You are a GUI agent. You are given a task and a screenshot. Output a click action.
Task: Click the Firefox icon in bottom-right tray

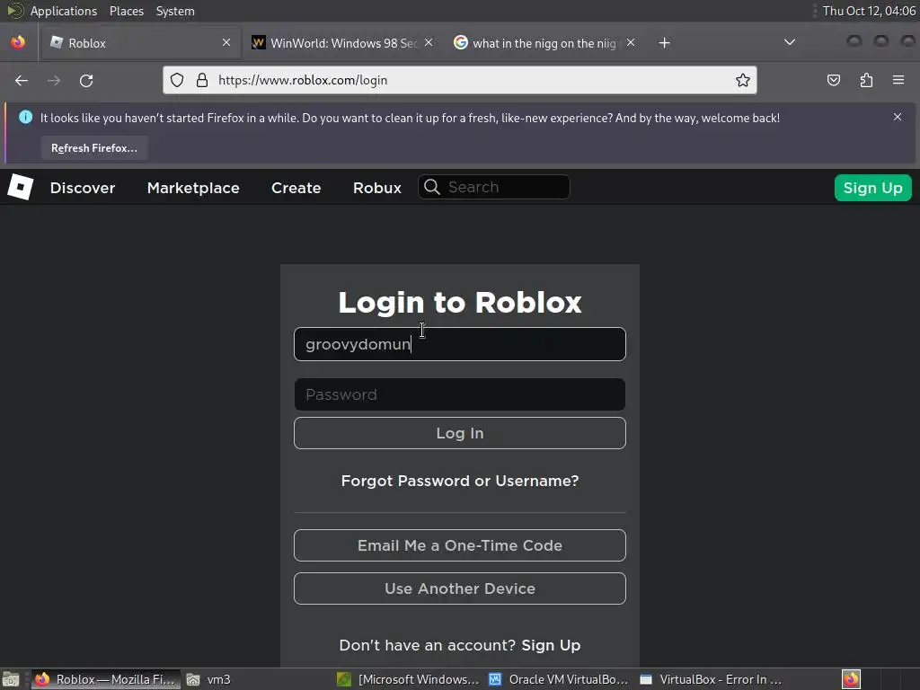pos(851,679)
